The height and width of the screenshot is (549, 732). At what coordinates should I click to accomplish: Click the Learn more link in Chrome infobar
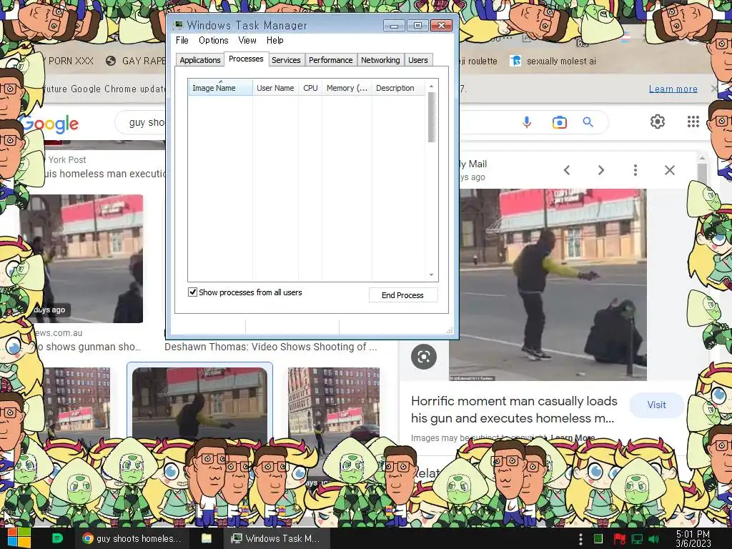click(673, 89)
